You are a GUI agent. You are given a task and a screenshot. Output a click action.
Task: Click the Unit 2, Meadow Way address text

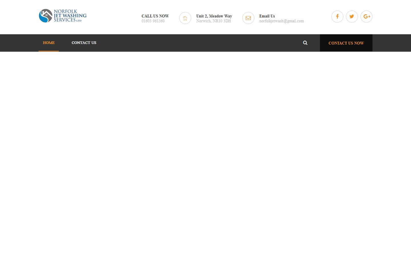tap(214, 16)
